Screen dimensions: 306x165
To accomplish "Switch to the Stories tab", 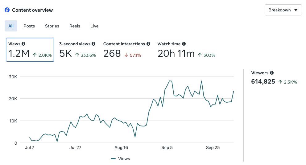I will [x=52, y=26].
